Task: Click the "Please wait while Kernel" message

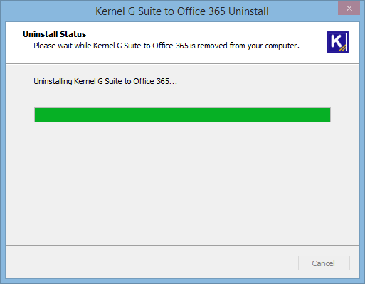Action: (x=166, y=46)
